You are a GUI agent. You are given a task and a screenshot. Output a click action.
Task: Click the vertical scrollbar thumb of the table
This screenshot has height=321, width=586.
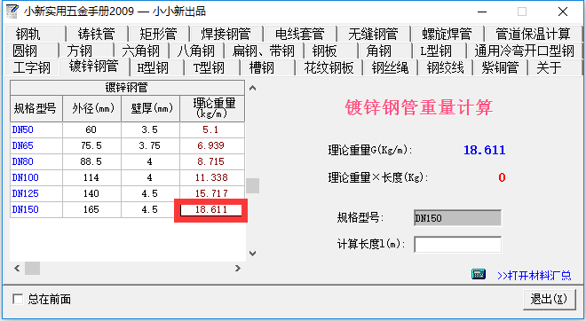253,185
